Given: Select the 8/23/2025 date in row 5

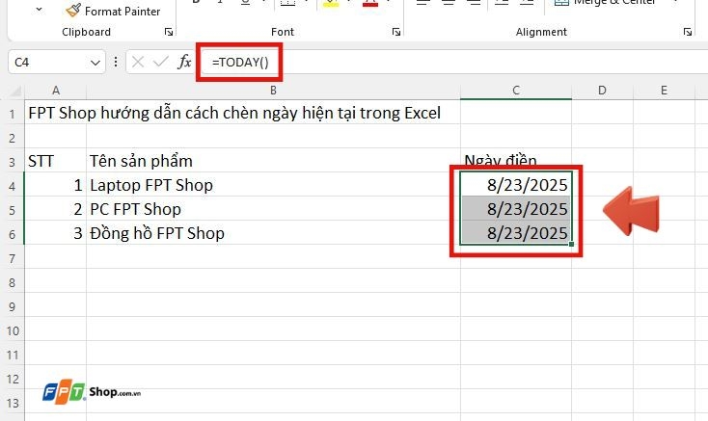Looking at the screenshot, I should [x=516, y=209].
